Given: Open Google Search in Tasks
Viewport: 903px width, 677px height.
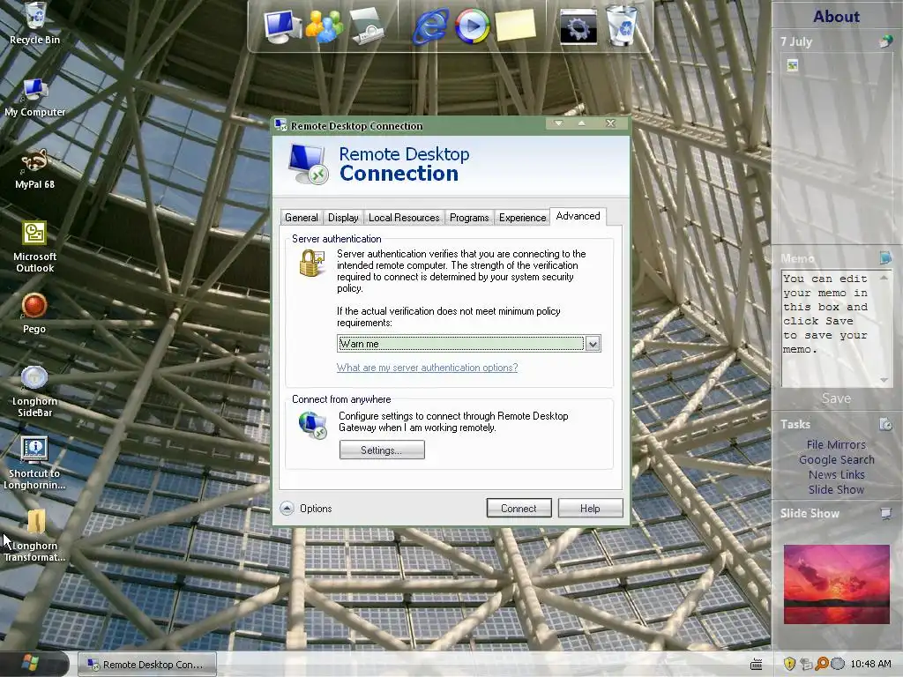Looking at the screenshot, I should coord(836,459).
